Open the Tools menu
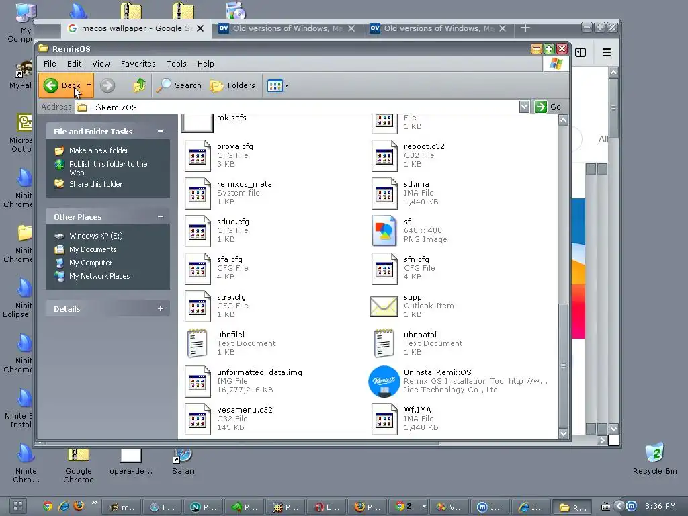Viewport: 688px width, 516px height. (x=177, y=64)
